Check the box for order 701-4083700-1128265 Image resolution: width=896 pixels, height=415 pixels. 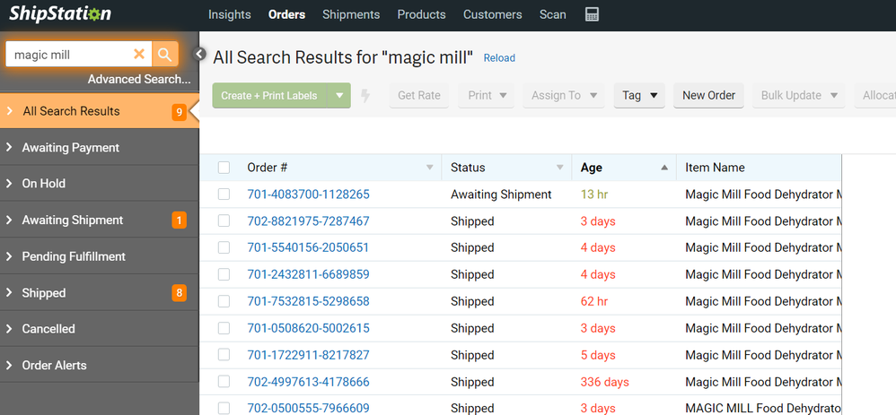pos(224,195)
